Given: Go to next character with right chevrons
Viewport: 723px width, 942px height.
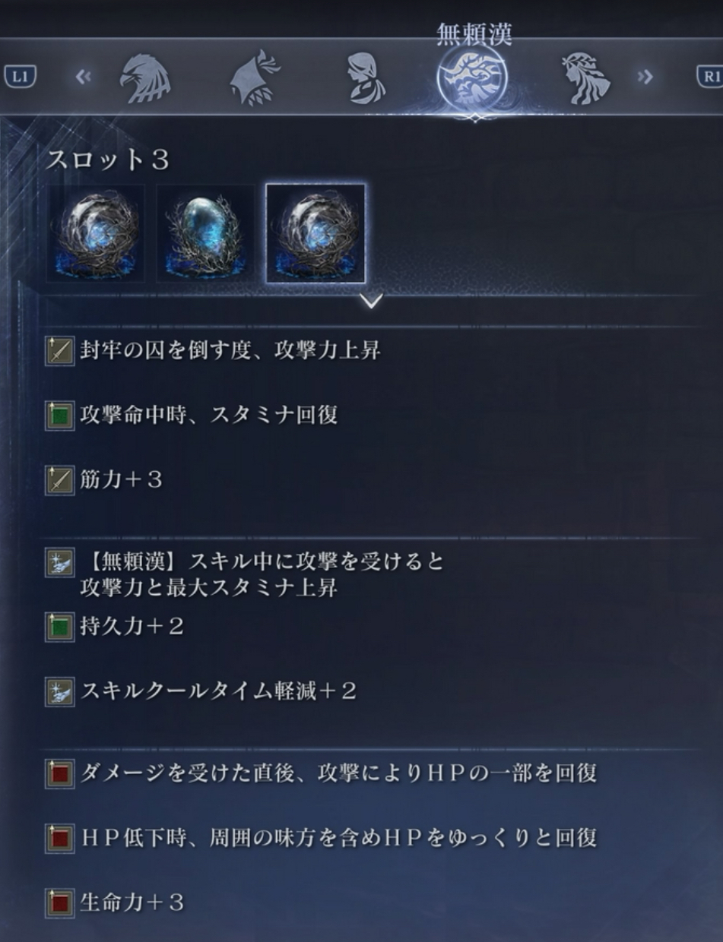Looking at the screenshot, I should (645, 76).
